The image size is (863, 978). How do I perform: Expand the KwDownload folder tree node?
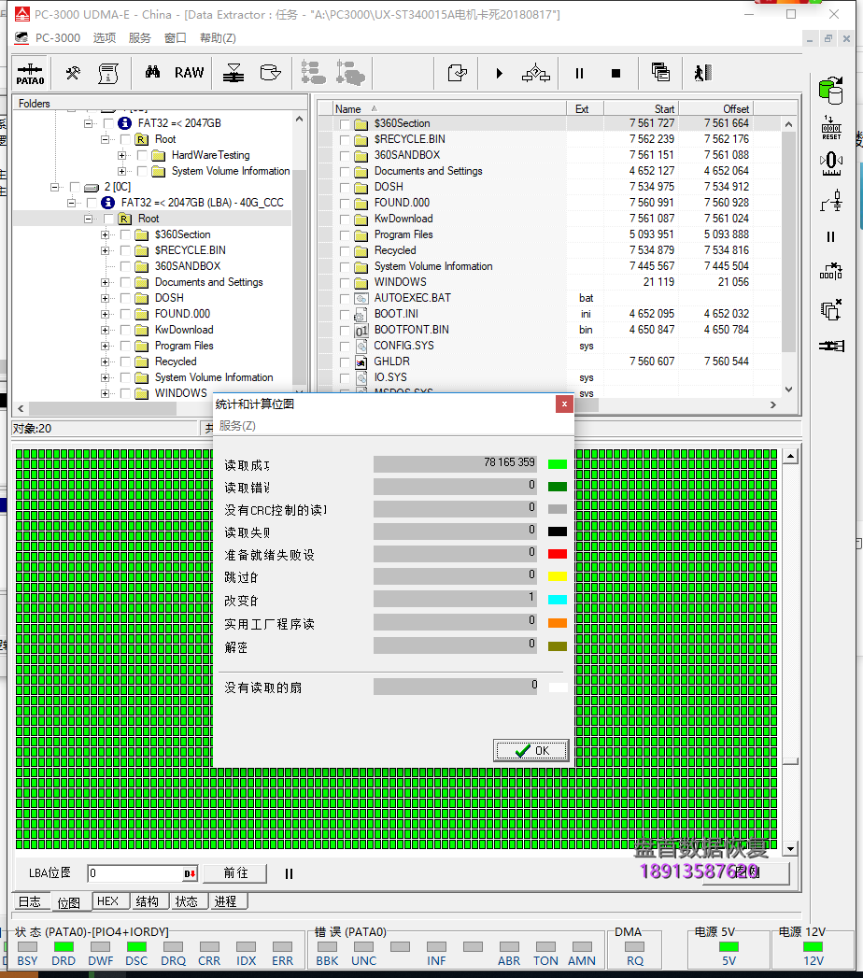pos(106,330)
